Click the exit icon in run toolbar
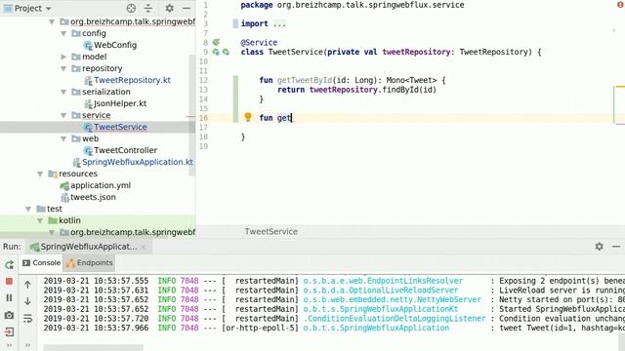This screenshot has height=351, width=625. tap(9, 331)
